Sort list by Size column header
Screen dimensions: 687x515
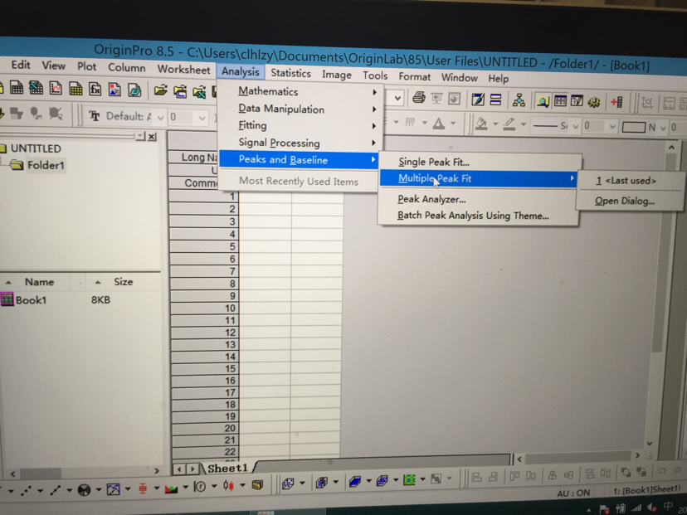(123, 282)
